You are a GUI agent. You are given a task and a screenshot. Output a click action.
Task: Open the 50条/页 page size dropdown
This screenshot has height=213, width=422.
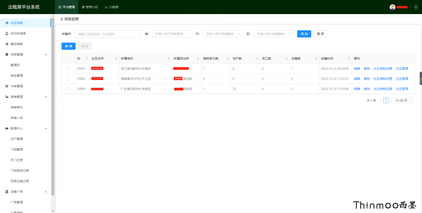click(404, 100)
